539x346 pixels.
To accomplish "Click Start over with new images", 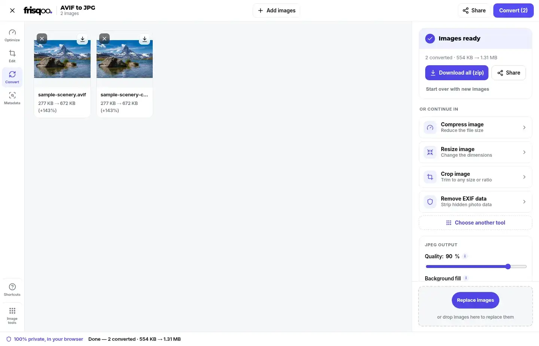I will [x=457, y=89].
